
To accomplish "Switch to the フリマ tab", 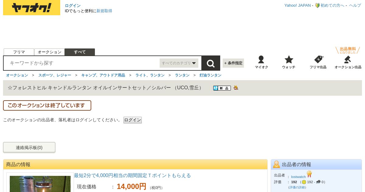I will [19, 52].
